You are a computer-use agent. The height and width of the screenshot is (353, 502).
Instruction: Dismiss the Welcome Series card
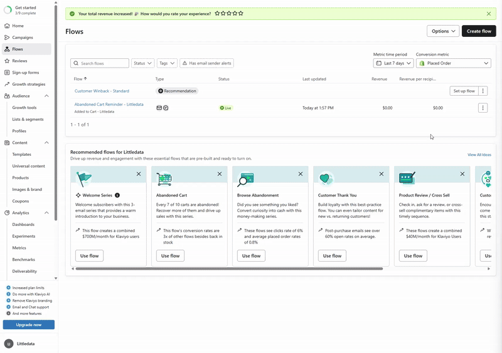pos(139,174)
